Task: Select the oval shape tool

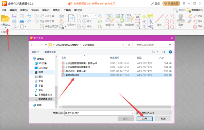Action: pos(167,21)
